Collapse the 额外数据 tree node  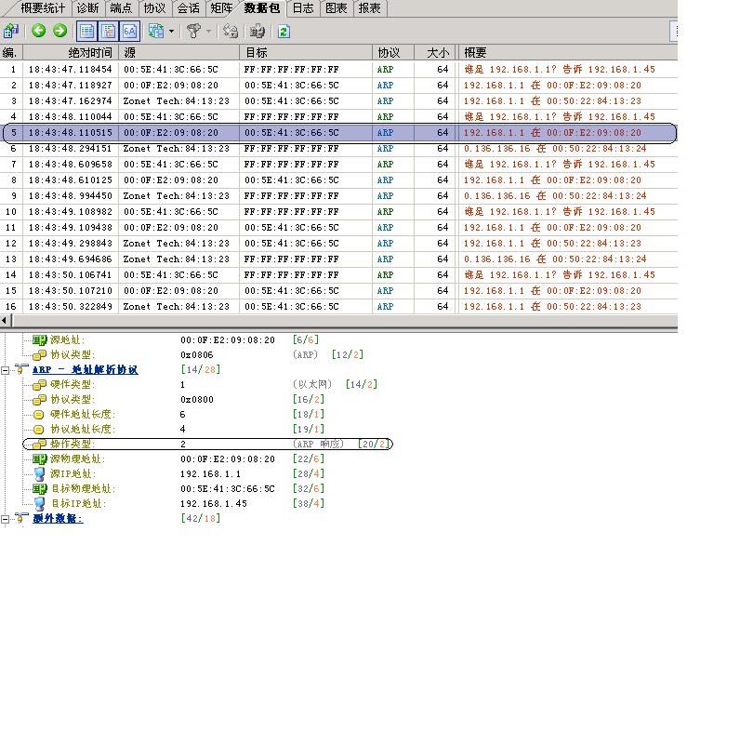pos(5,519)
